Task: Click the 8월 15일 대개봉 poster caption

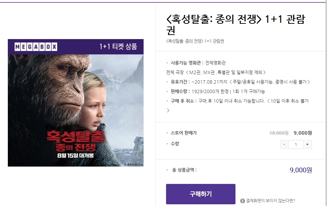Action: [x=76, y=155]
